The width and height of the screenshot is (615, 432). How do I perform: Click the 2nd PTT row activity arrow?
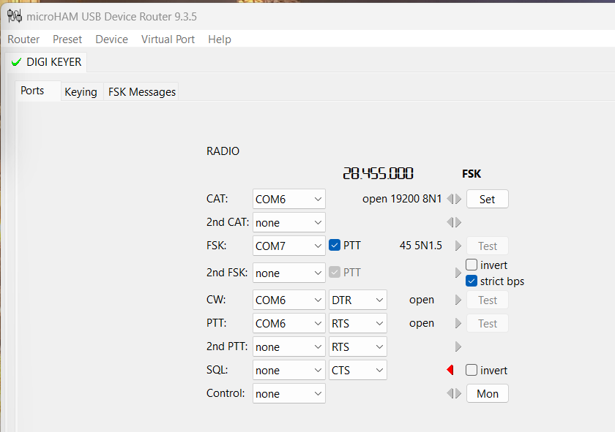[458, 346]
